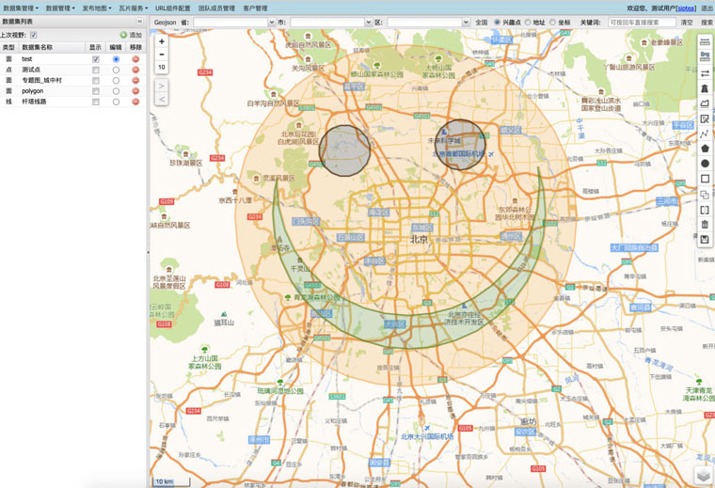Select the draw rectangle tool
The image size is (715, 488).
click(705, 179)
